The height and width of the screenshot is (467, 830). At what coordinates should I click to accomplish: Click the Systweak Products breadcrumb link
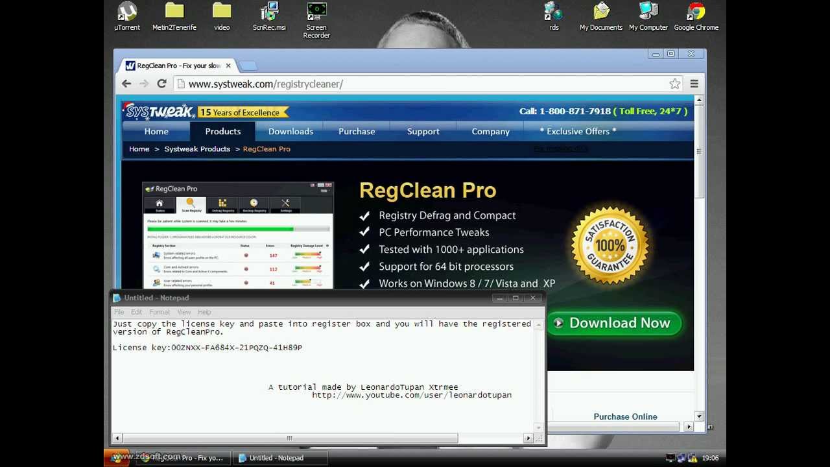(197, 149)
